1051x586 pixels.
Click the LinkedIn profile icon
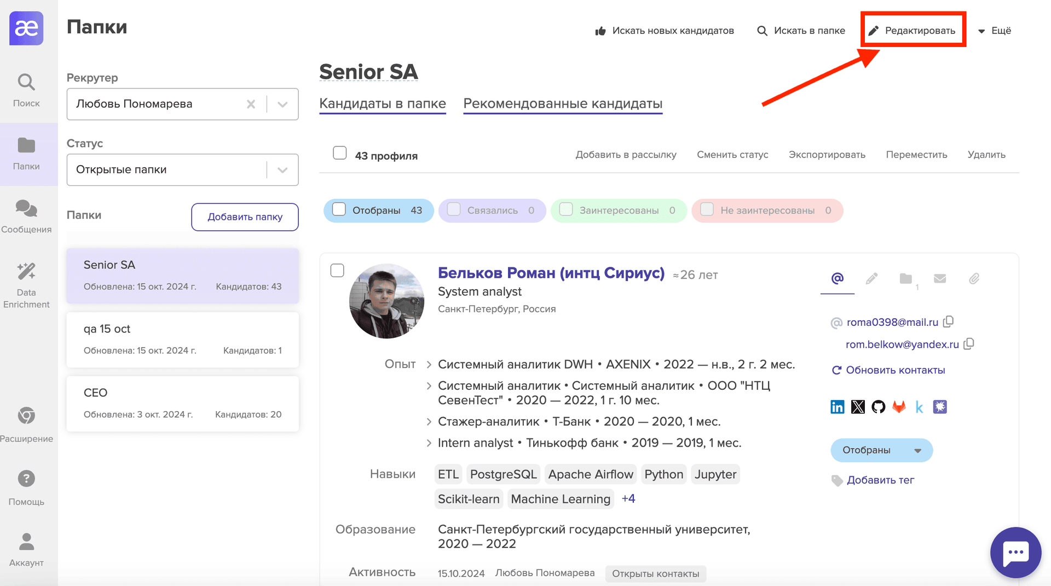coord(837,407)
